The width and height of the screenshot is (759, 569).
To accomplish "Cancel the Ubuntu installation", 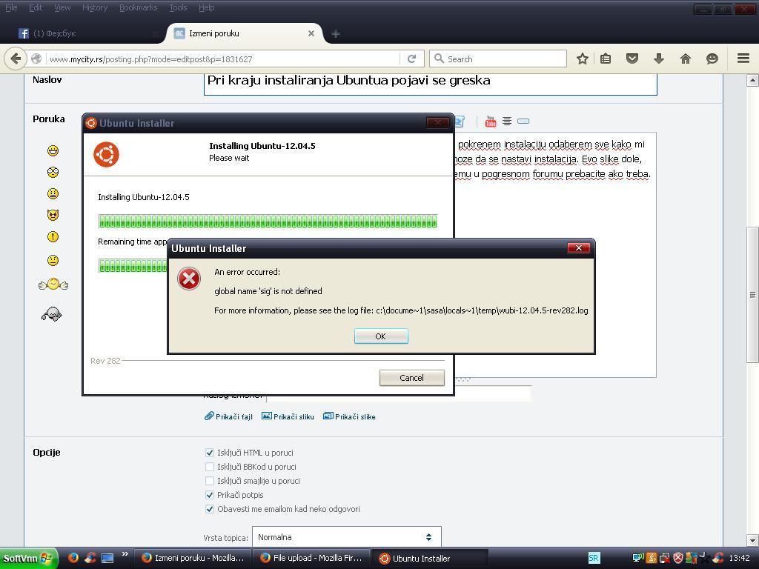I will 411,378.
